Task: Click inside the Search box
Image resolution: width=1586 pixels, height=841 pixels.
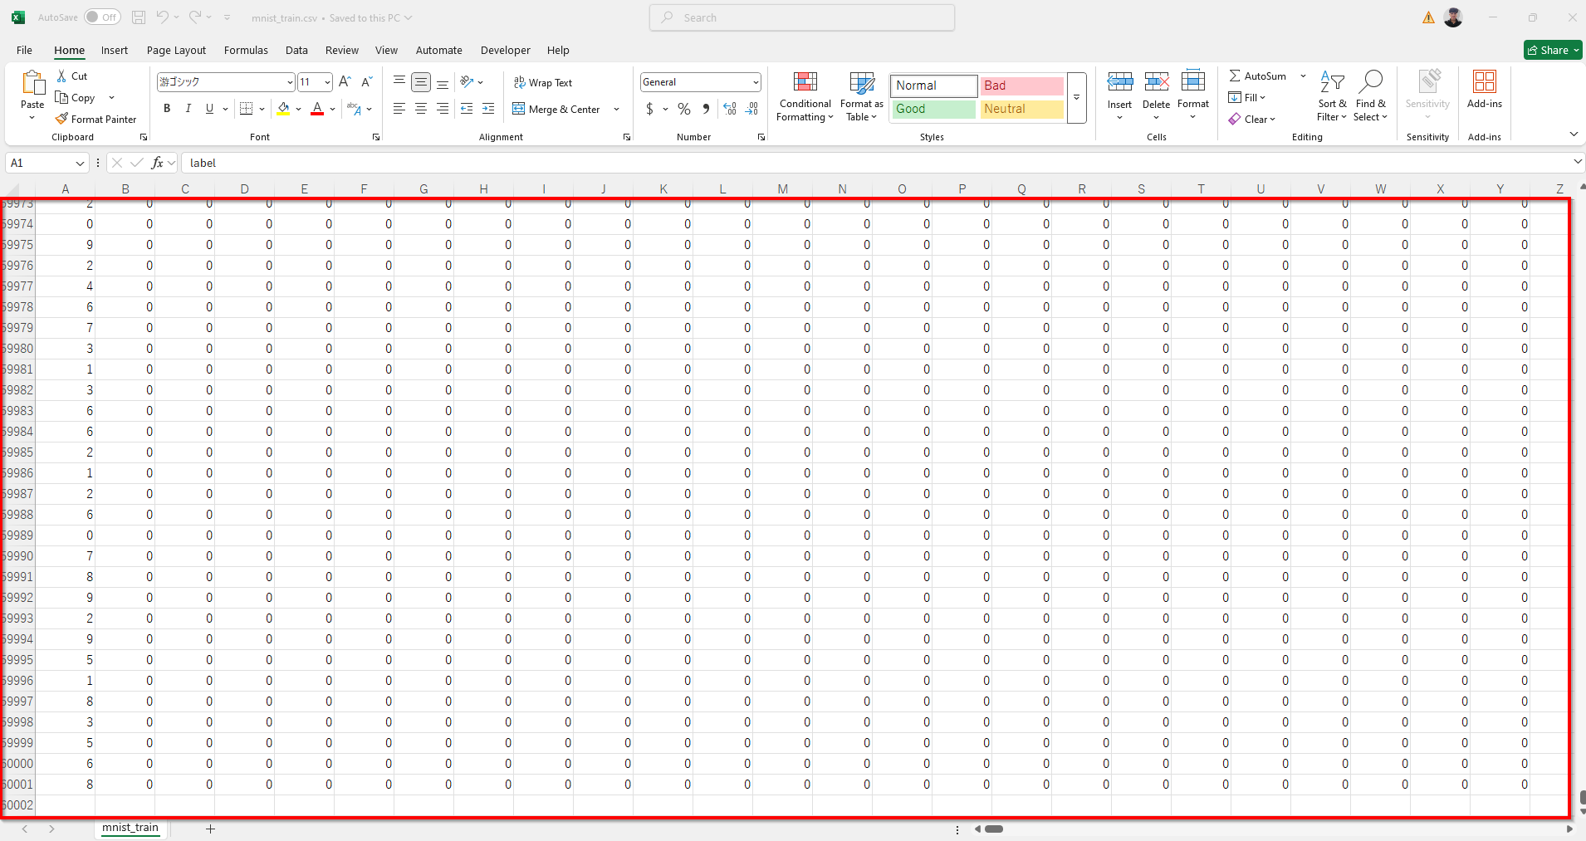Action: (x=802, y=17)
